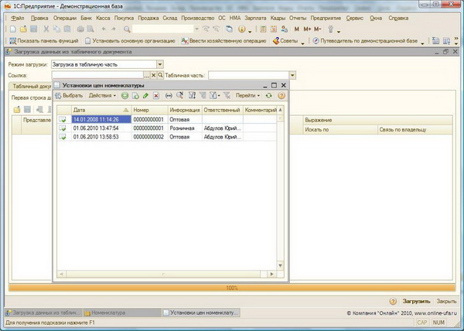Expand the Советы toolbar options arrow

tap(302, 43)
